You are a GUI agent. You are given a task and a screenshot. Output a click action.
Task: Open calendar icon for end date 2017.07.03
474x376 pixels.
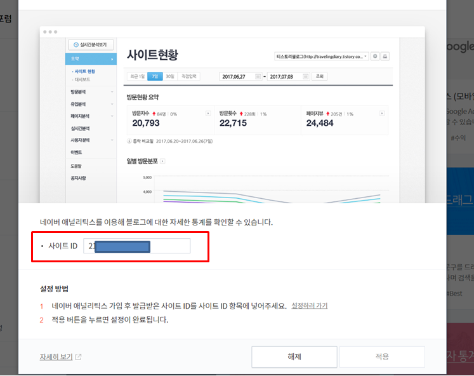tap(305, 76)
